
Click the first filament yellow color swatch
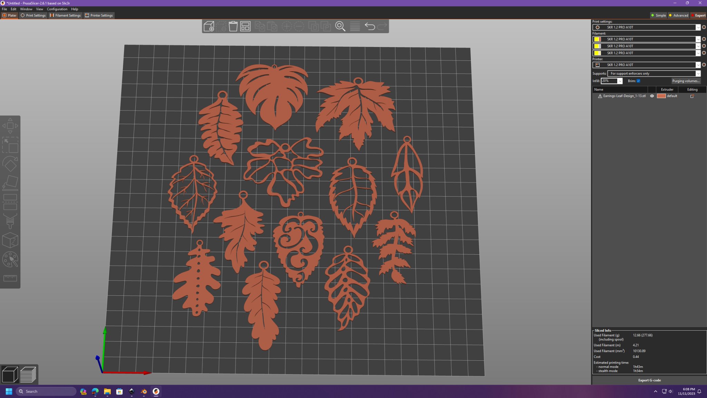coord(597,39)
